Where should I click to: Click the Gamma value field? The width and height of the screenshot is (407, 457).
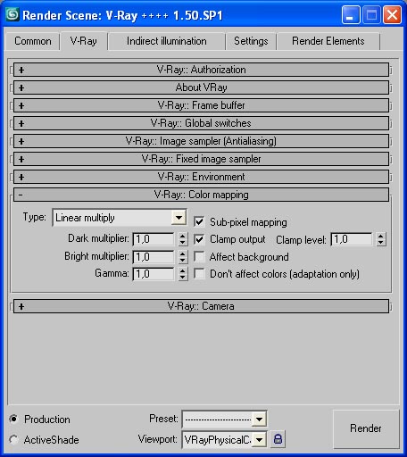click(x=154, y=274)
